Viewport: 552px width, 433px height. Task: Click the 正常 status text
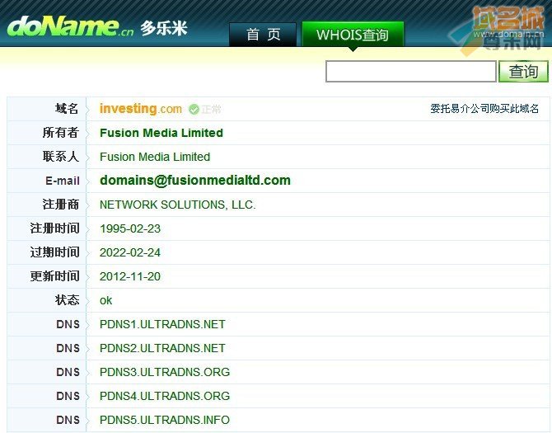211,110
